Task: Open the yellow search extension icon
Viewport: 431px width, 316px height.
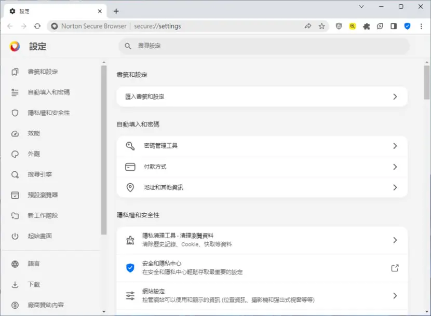Action: 353,26
